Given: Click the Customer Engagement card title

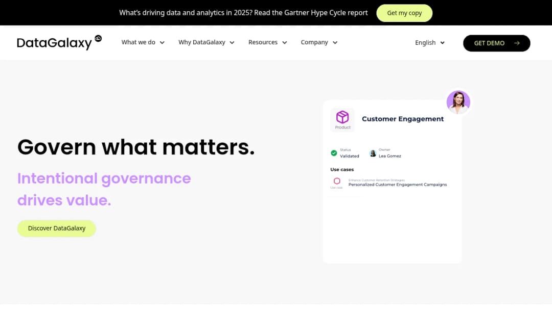Looking at the screenshot, I should click(403, 119).
